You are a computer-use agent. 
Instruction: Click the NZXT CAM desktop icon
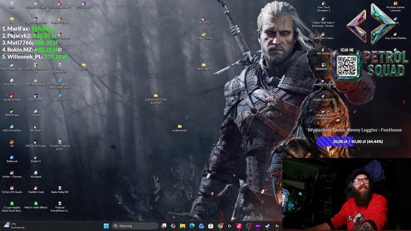[x=36, y=97]
